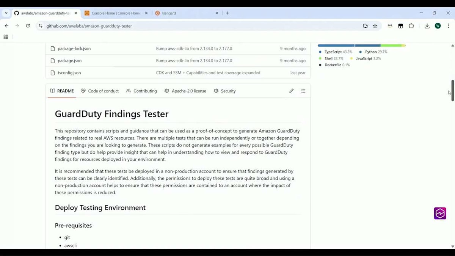Go back with the browser back arrow
Screen dimensions: 455x256
point(6,26)
